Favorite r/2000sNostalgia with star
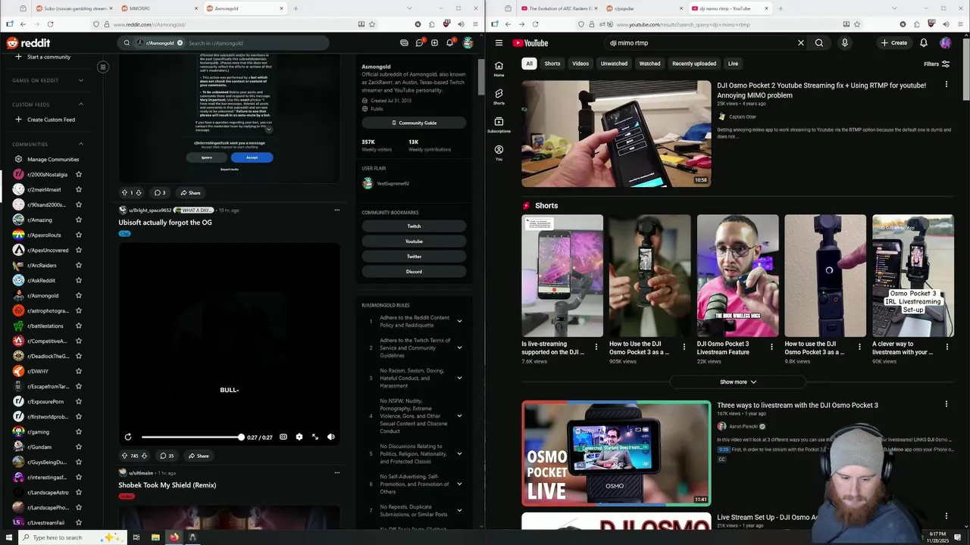970x545 pixels. tap(79, 174)
